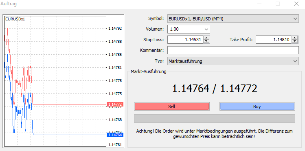This screenshot has width=305, height=151.
Task: Click the 1.14764 / 1.14772 price quote
Action: pyautogui.click(x=215, y=89)
